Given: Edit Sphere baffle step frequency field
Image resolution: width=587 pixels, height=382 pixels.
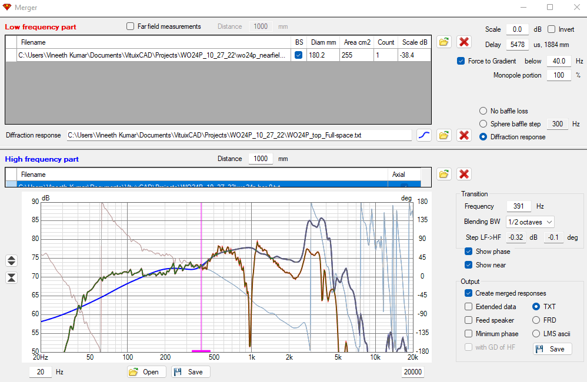Looking at the screenshot, I should pos(558,124).
